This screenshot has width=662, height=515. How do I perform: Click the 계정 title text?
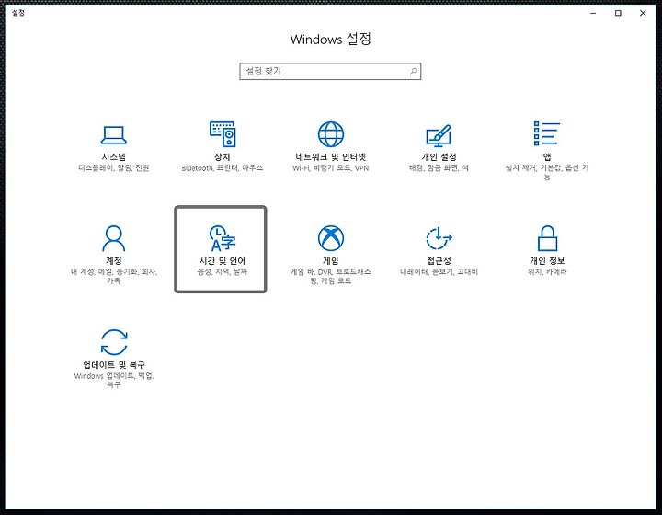tap(114, 261)
